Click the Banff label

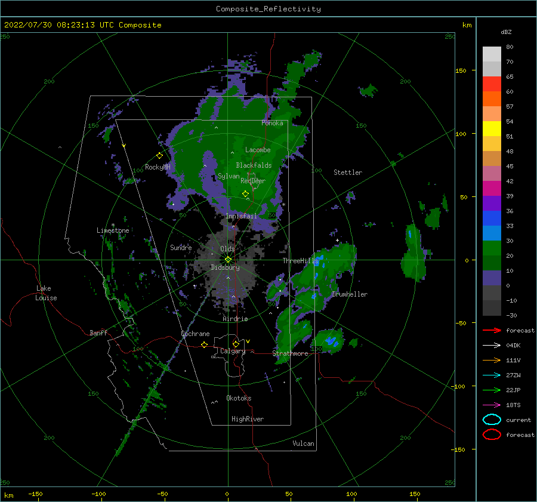click(x=98, y=332)
